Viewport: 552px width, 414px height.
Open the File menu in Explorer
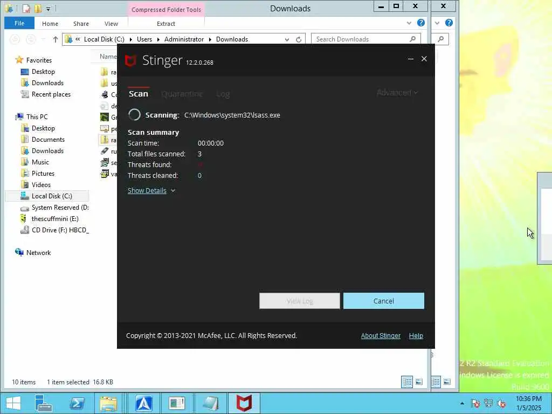point(19,23)
